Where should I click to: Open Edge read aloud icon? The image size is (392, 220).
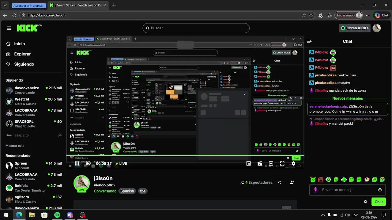tap(304, 15)
